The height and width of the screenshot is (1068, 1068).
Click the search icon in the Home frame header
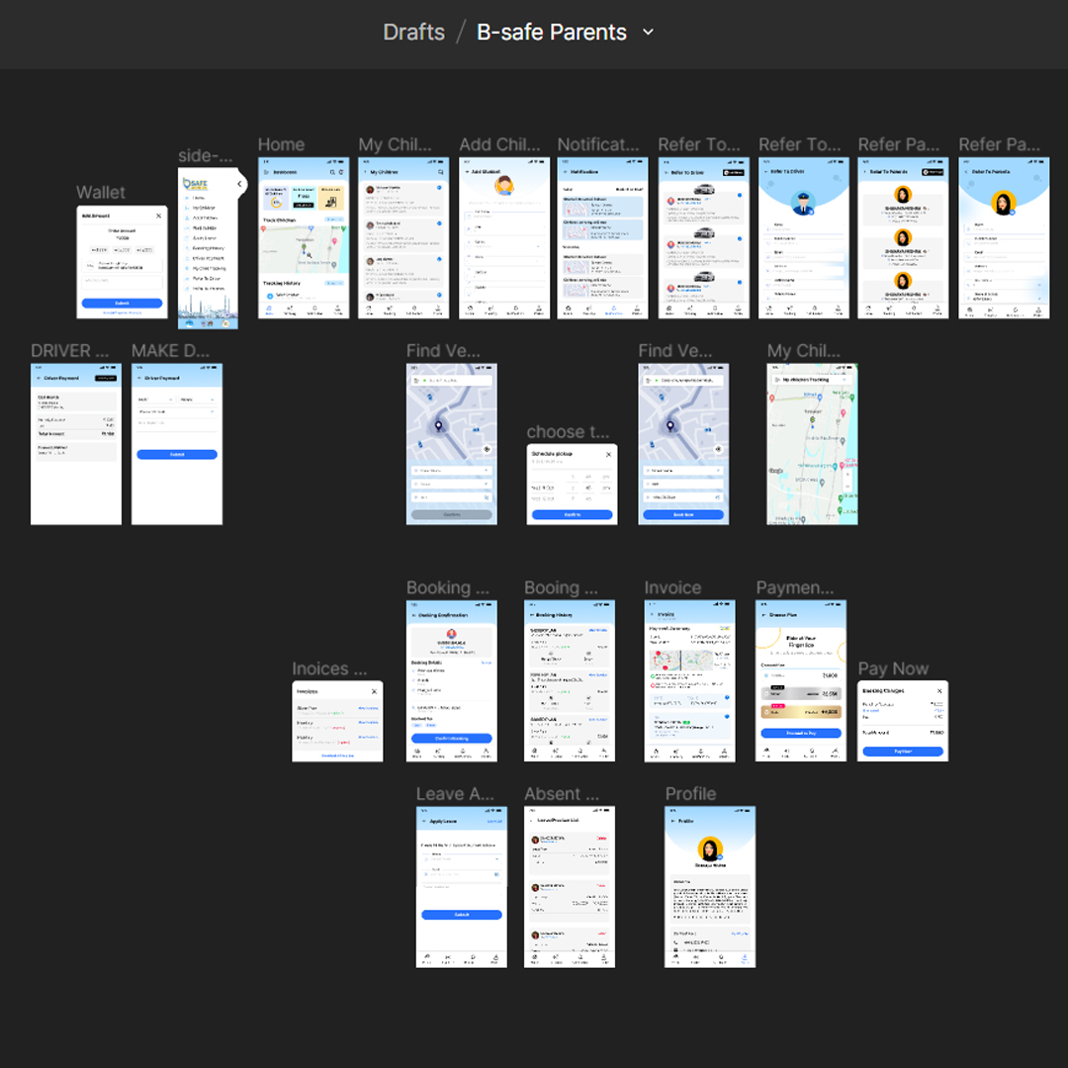[x=333, y=172]
